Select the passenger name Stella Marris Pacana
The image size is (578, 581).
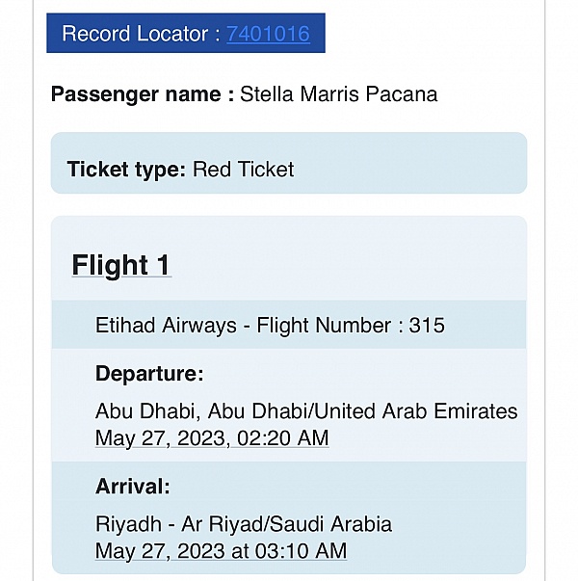[x=339, y=94]
